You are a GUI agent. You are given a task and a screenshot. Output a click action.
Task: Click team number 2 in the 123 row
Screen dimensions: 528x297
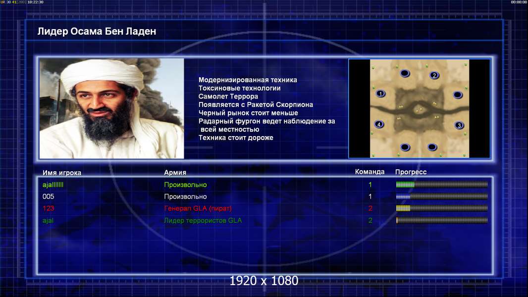(x=370, y=208)
